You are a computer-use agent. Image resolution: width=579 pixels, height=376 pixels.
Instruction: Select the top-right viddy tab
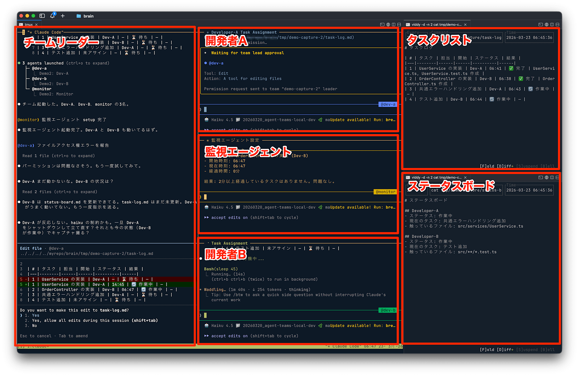[436, 25]
